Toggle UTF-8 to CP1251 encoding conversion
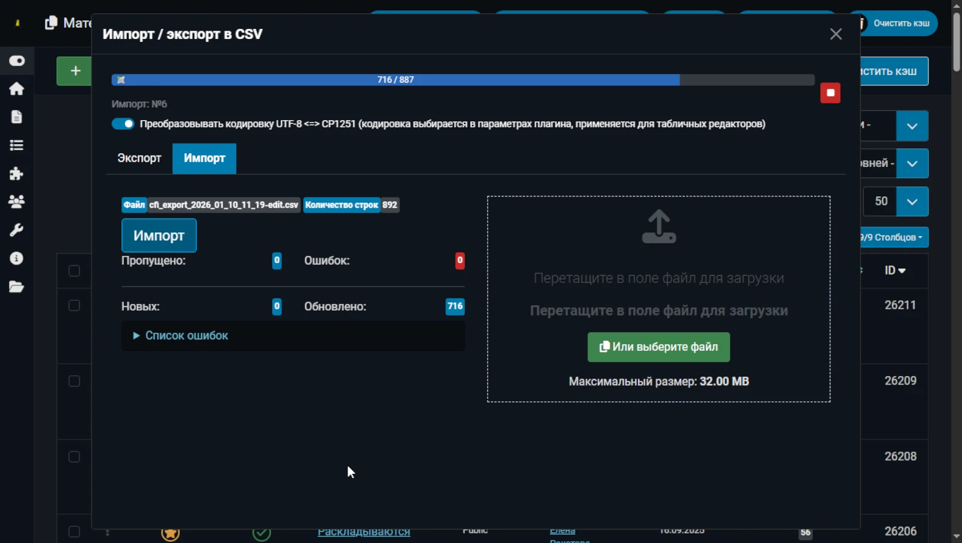Screen dimensions: 962x543 (123, 124)
